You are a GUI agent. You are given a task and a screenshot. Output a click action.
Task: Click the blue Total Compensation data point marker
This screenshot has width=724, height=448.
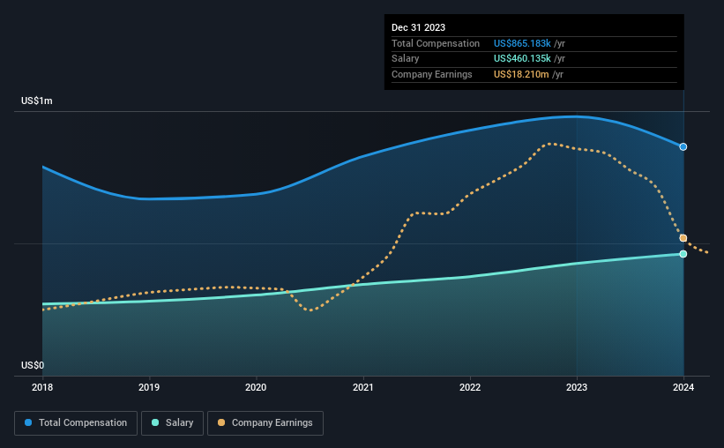[683, 147]
